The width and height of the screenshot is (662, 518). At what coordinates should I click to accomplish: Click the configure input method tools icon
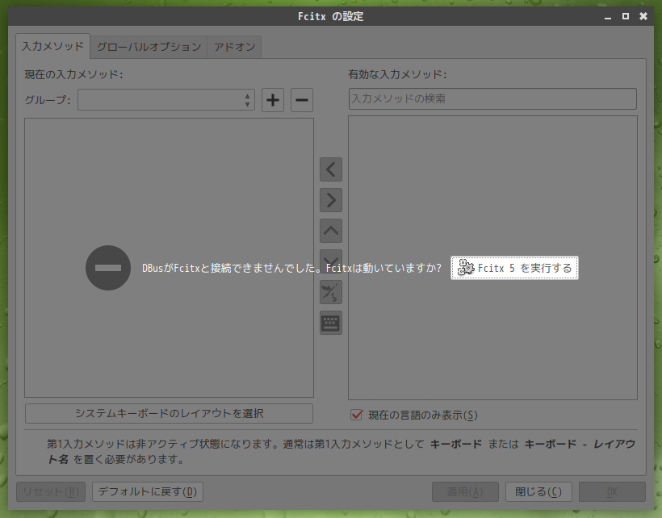(331, 292)
